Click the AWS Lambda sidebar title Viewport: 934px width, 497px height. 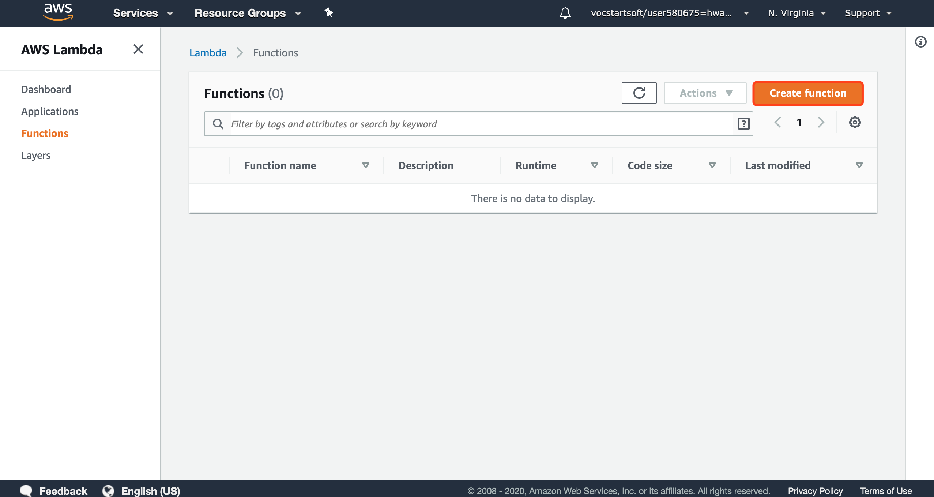coord(62,49)
